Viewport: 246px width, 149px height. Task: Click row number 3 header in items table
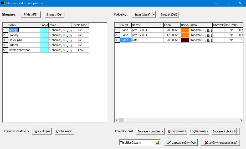tap(117, 40)
